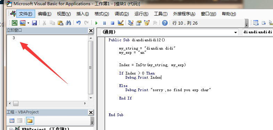Screen dimensions: 273x130
Task: Click the my_string = "diandian didi" line
Action: click(x=147, y=48)
